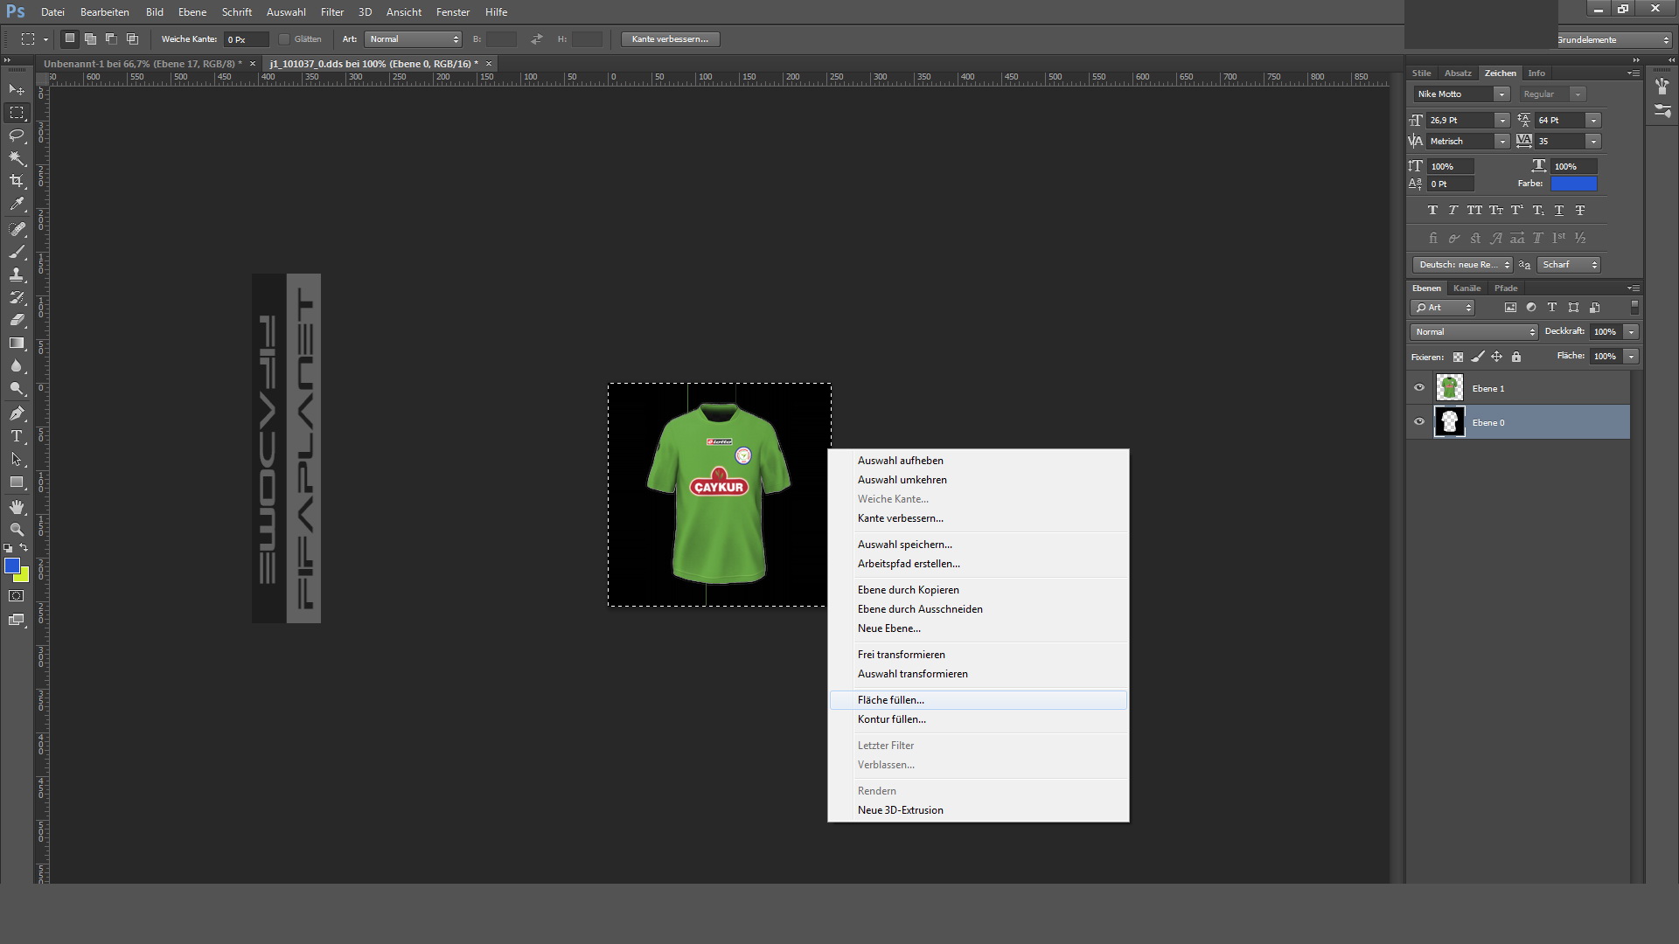Click the Kante verbessern... button
Screen dimensions: 1679x944
[x=670, y=39]
